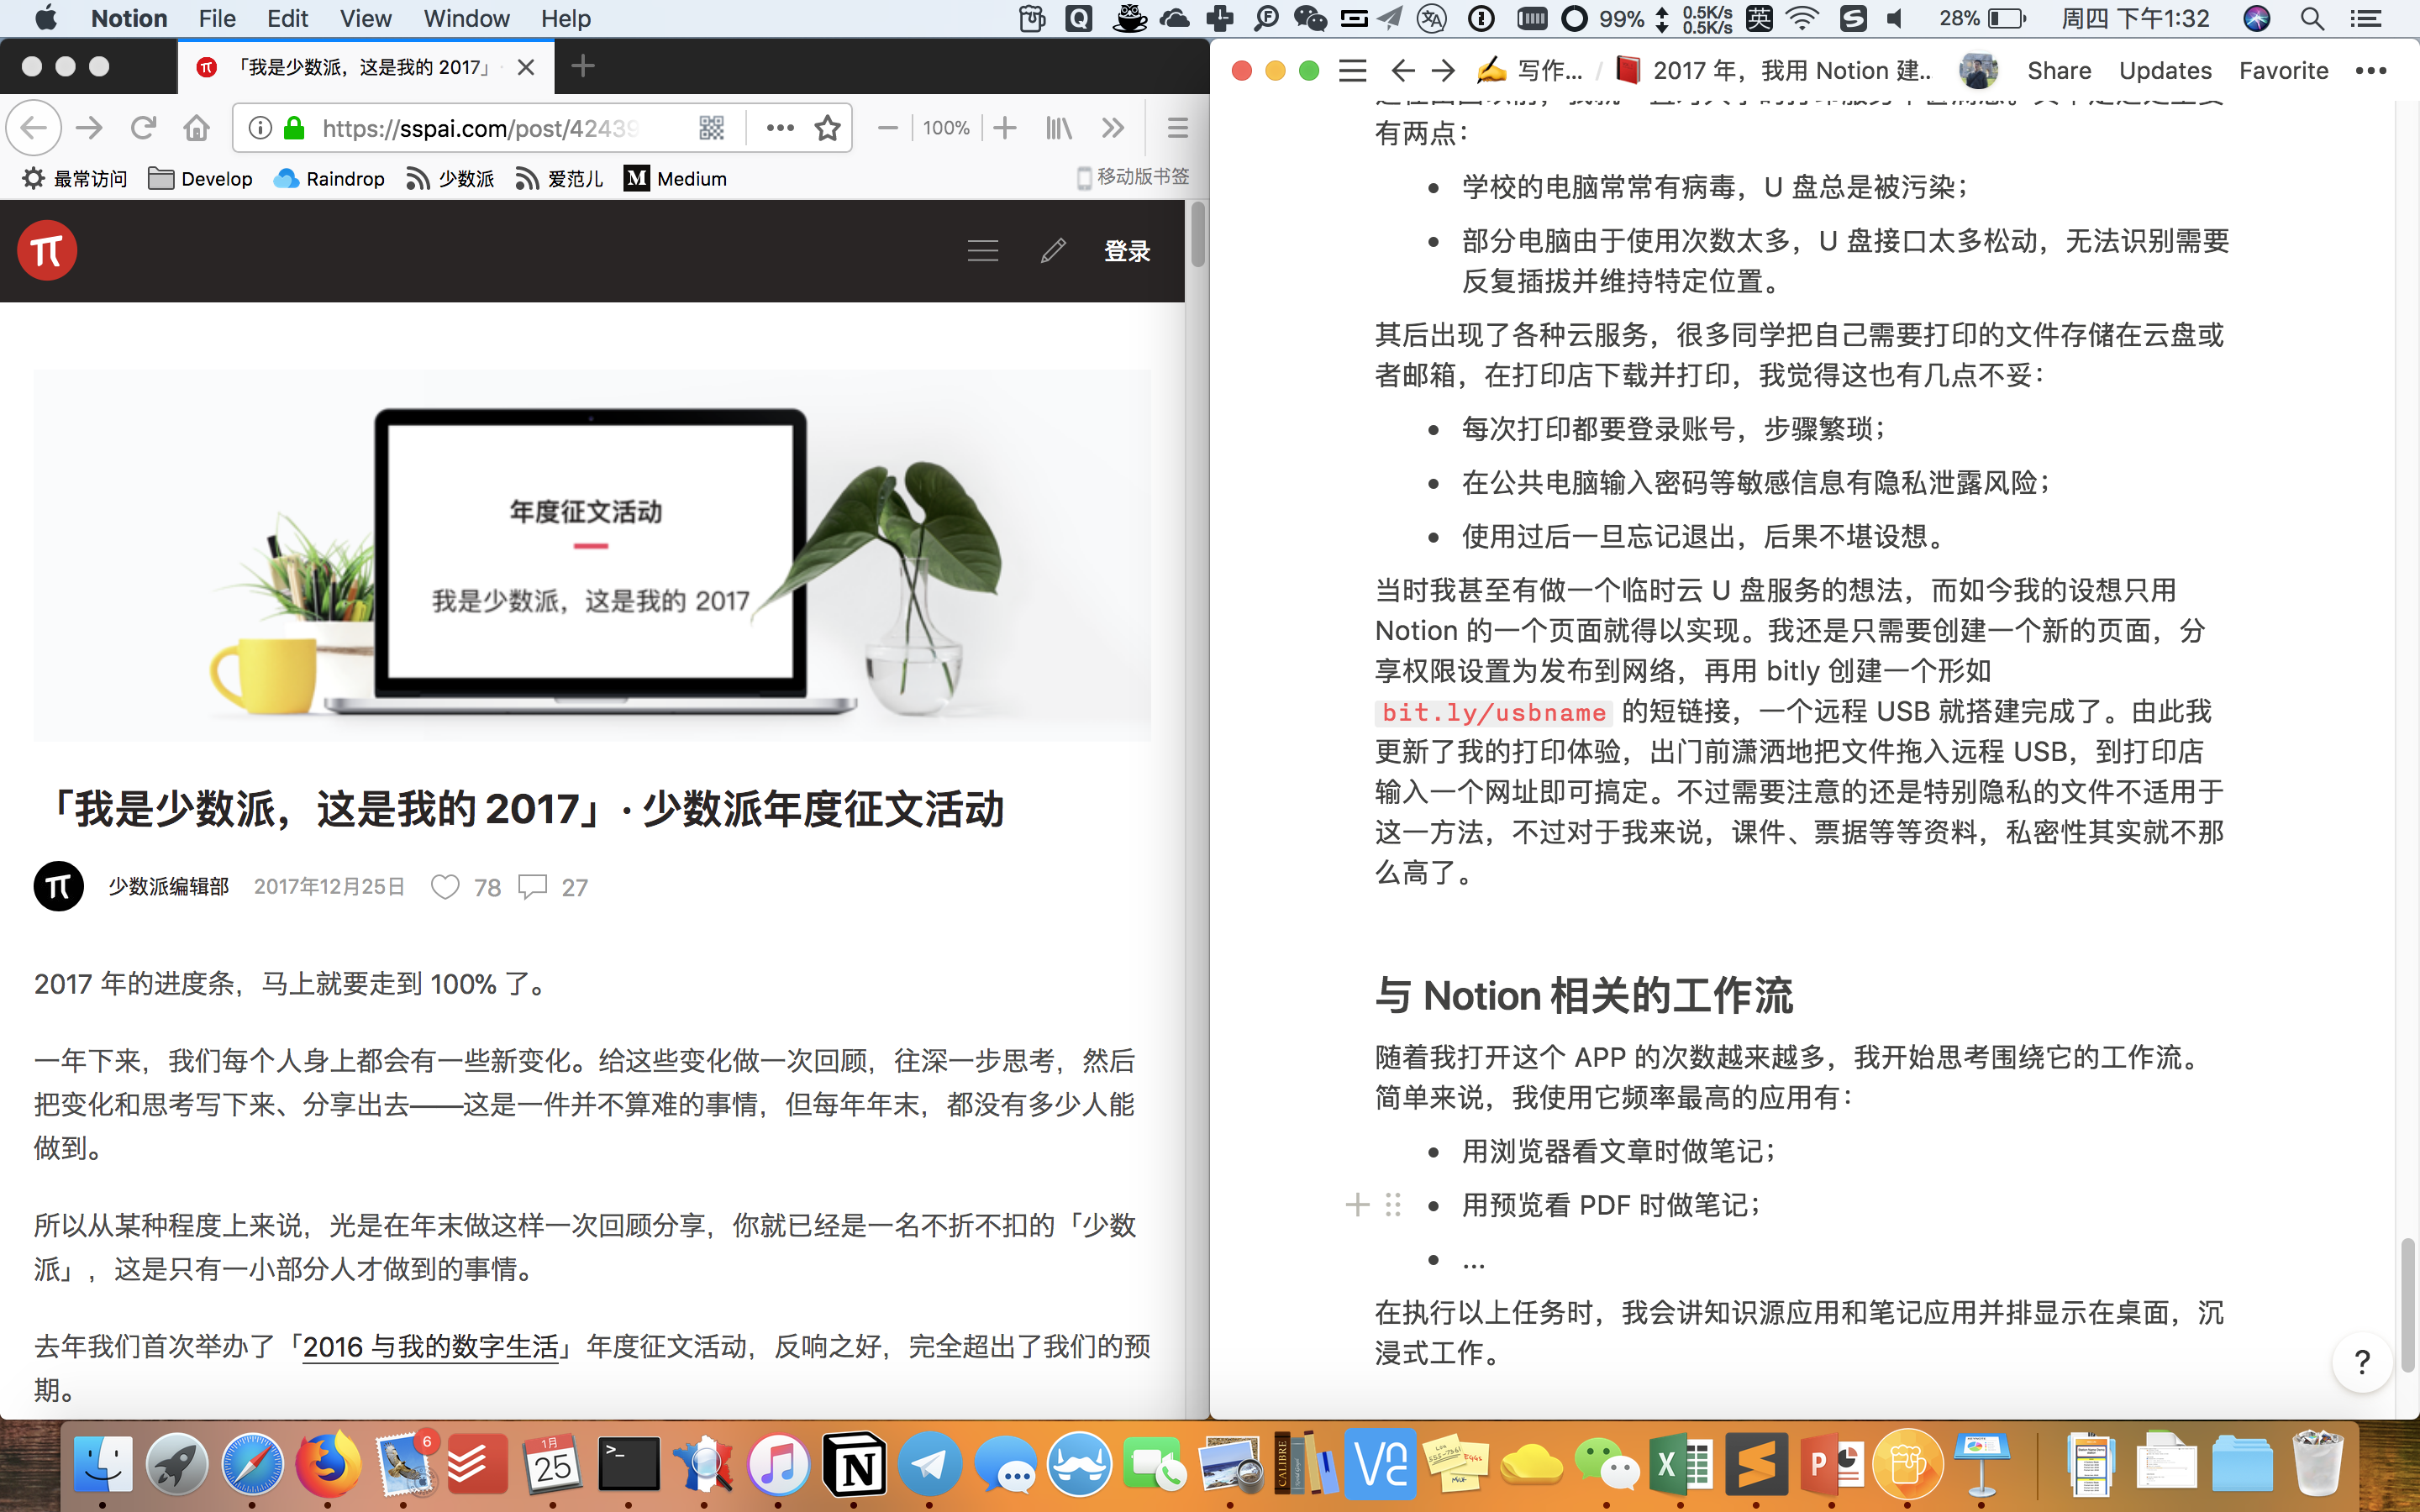Bookmark this page with the star

coord(827,128)
